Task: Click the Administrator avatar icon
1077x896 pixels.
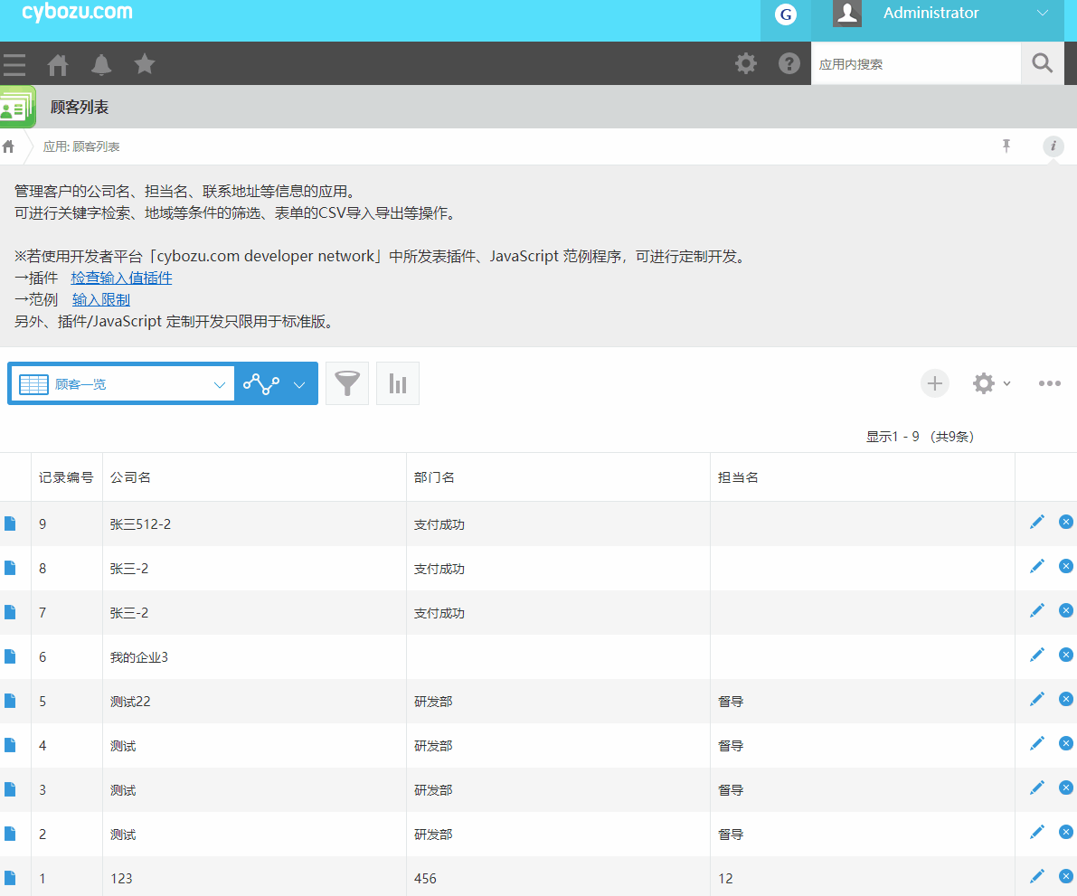Action: point(847,13)
